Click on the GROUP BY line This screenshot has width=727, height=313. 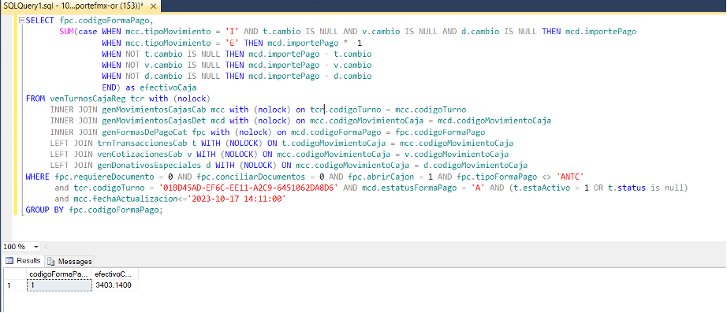[95, 210]
